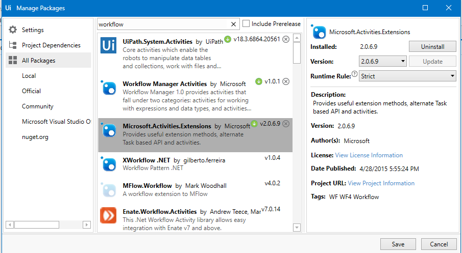Viewport: 462px width, 253px height.
Task: Click the Microsoft.Activities.Extensions list package icon
Action: [109, 130]
